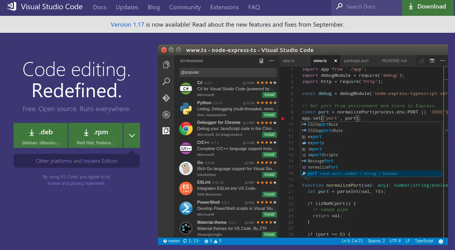The height and width of the screenshot is (250, 455).
Task: Open the Community page
Action: pyautogui.click(x=185, y=7)
